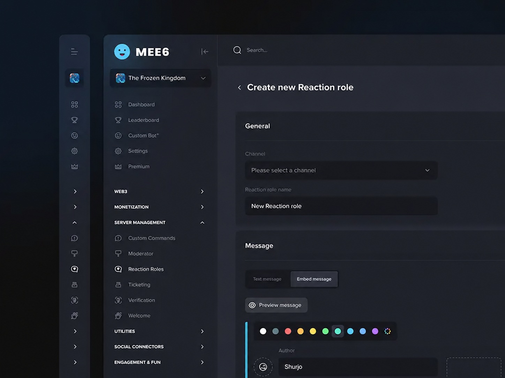Open Dashboard from the slim rail grid icon

click(74, 104)
